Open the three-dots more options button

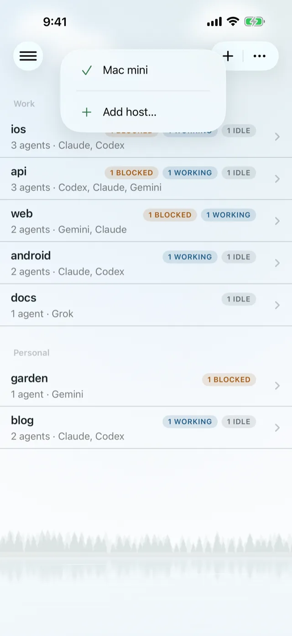260,56
